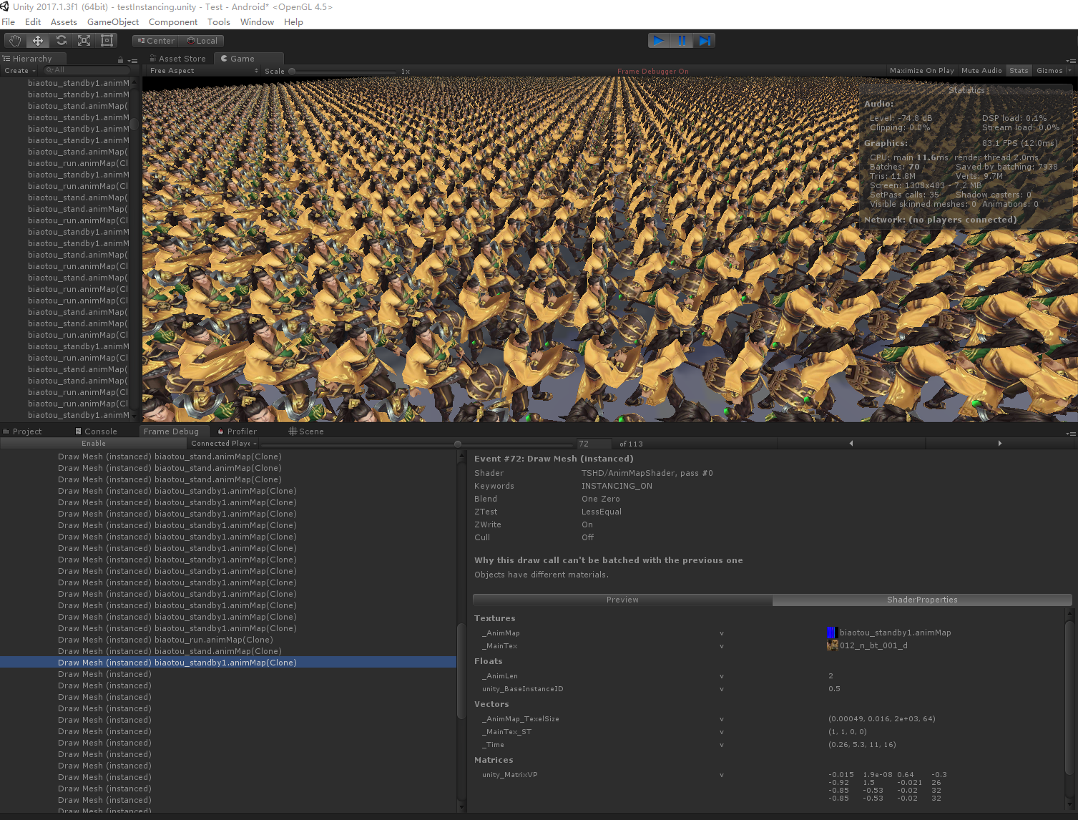
Task: Toggle handle rotation Local button
Action: coord(202,41)
